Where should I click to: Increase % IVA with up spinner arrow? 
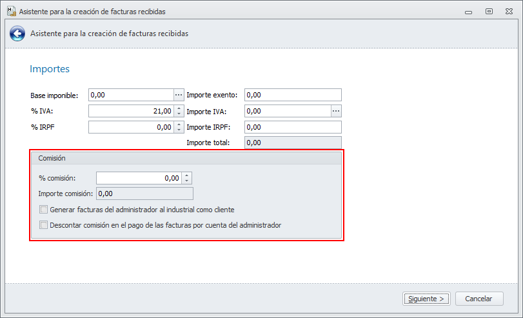pos(179,108)
